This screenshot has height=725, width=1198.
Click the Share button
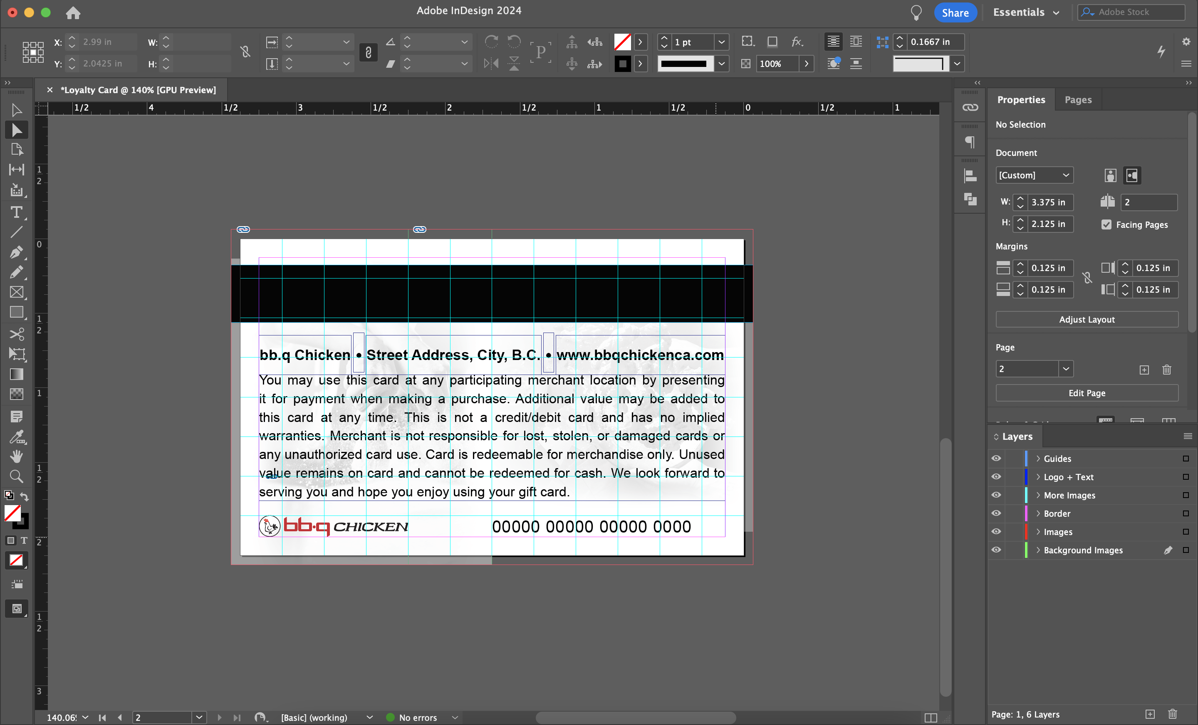[955, 12]
